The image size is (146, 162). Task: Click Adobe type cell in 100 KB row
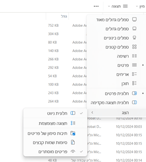point(79,84)
